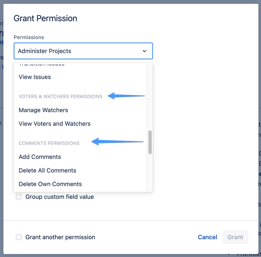This screenshot has height=257, width=261.
Task: Pick "Delete Own Comments" permission
Action: [50, 184]
